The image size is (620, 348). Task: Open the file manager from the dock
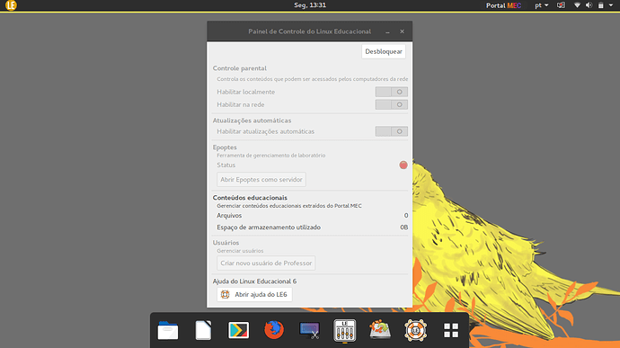click(168, 330)
